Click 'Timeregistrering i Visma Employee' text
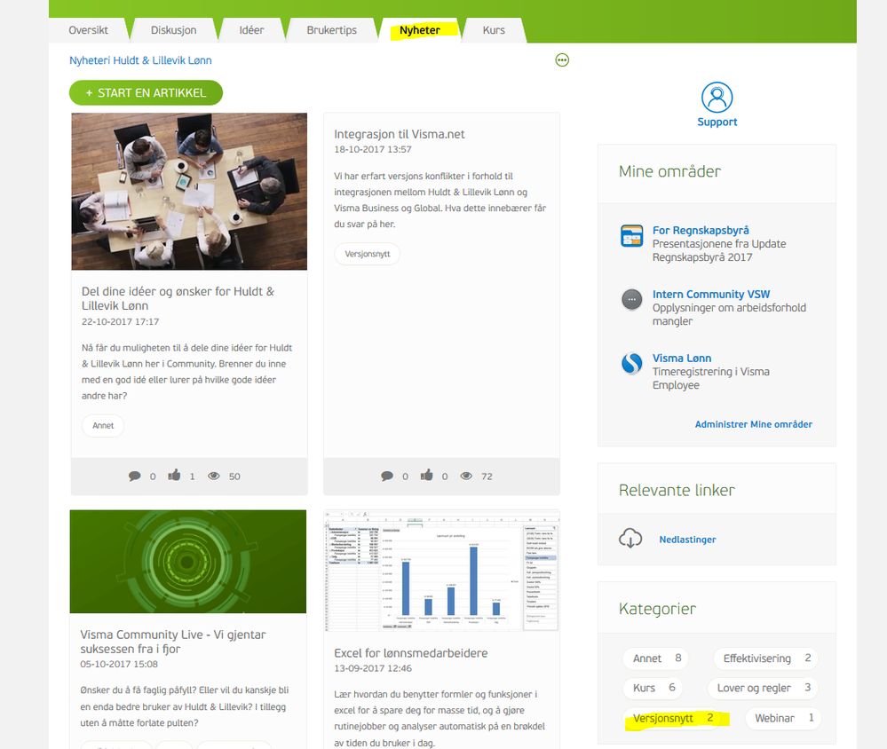Viewport: 887px width, 749px height. pyautogui.click(x=710, y=378)
